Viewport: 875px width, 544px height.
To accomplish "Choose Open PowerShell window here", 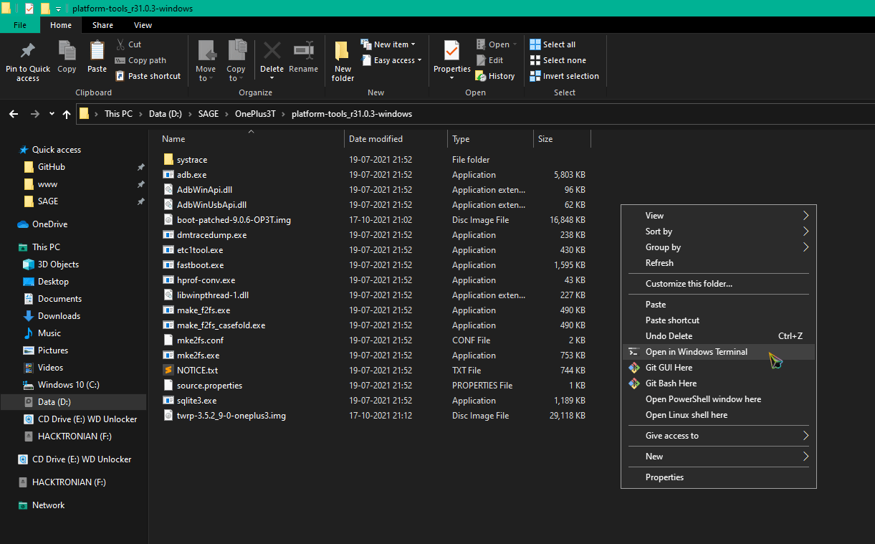I will tap(719, 399).
